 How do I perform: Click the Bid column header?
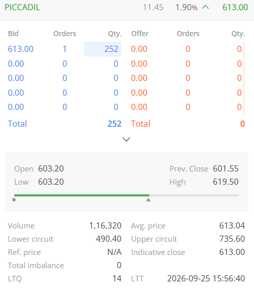13,34
